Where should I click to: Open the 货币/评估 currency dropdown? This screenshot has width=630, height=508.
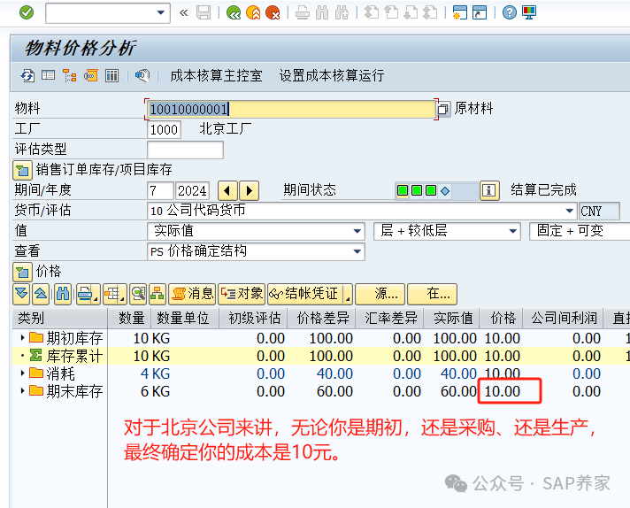tap(569, 211)
